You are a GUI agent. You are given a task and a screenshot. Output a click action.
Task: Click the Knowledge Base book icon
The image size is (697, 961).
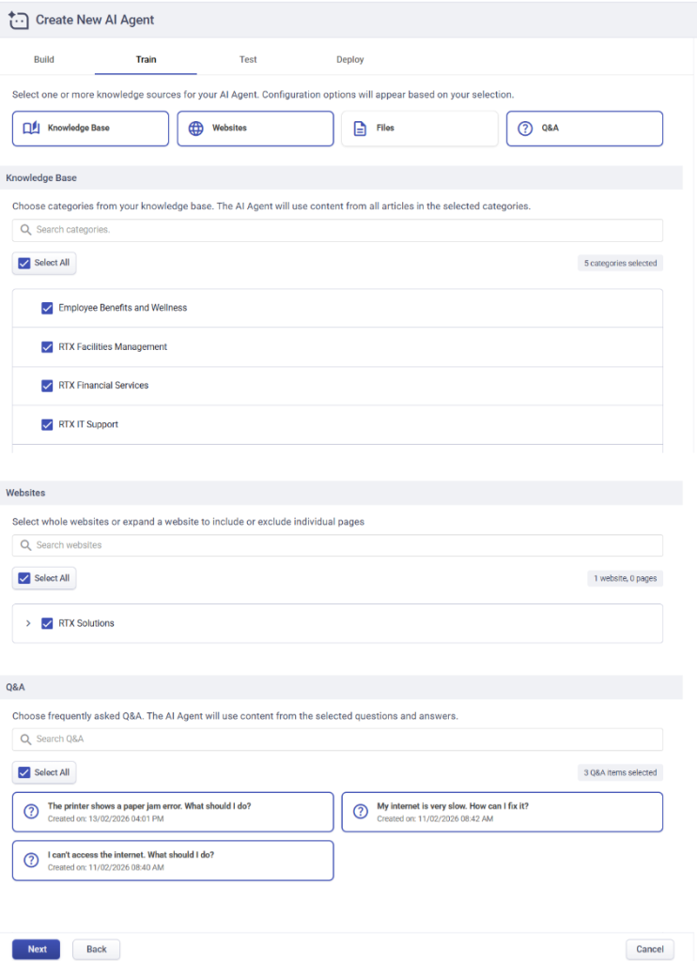[31, 129]
